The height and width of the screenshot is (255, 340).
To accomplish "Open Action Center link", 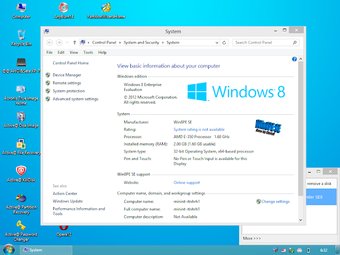I will tap(65, 193).
